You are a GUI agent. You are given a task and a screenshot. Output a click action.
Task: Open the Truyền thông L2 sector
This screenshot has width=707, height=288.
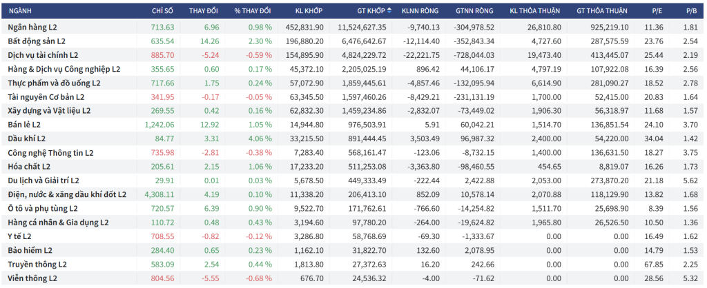[x=37, y=264]
